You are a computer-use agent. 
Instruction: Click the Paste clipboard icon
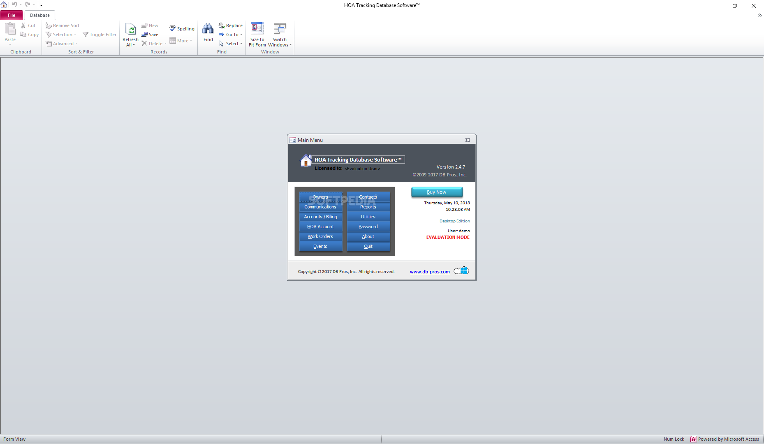coord(10,29)
